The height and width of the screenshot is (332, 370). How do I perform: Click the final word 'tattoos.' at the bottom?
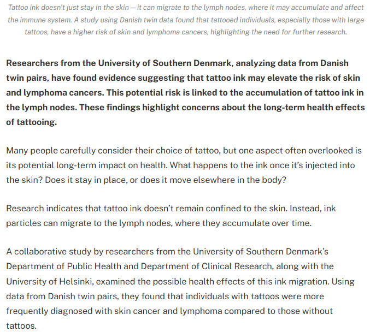tap(21, 326)
